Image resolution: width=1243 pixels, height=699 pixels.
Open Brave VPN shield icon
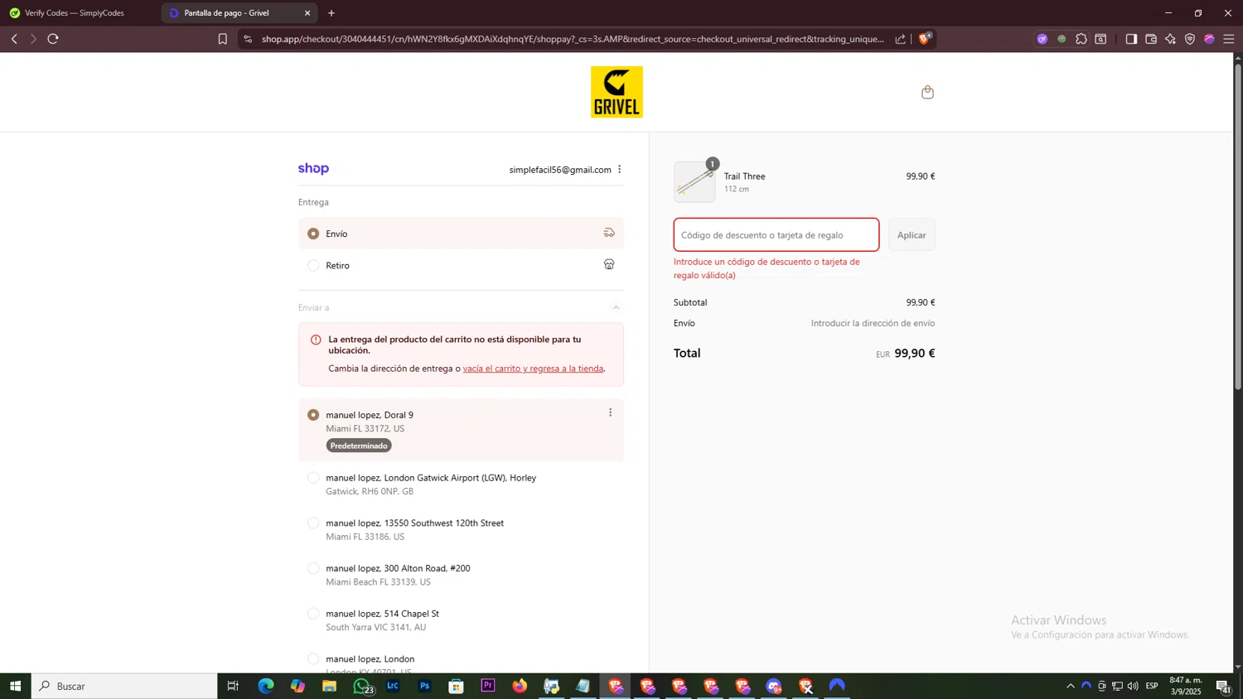tap(1190, 39)
